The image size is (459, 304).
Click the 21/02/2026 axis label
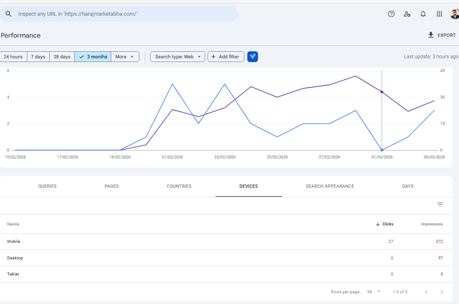172,157
